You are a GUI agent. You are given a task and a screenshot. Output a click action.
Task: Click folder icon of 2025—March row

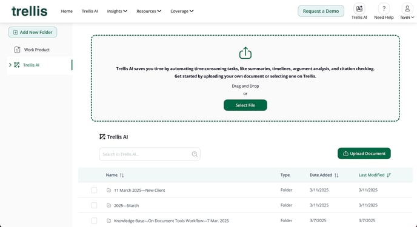pos(108,205)
